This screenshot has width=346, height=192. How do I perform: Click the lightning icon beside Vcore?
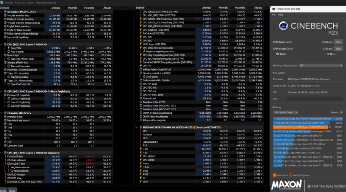pos(141,163)
